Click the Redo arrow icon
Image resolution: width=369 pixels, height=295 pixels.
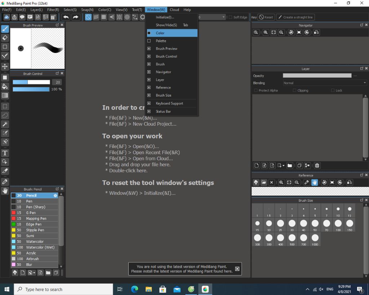pyautogui.click(x=76, y=17)
